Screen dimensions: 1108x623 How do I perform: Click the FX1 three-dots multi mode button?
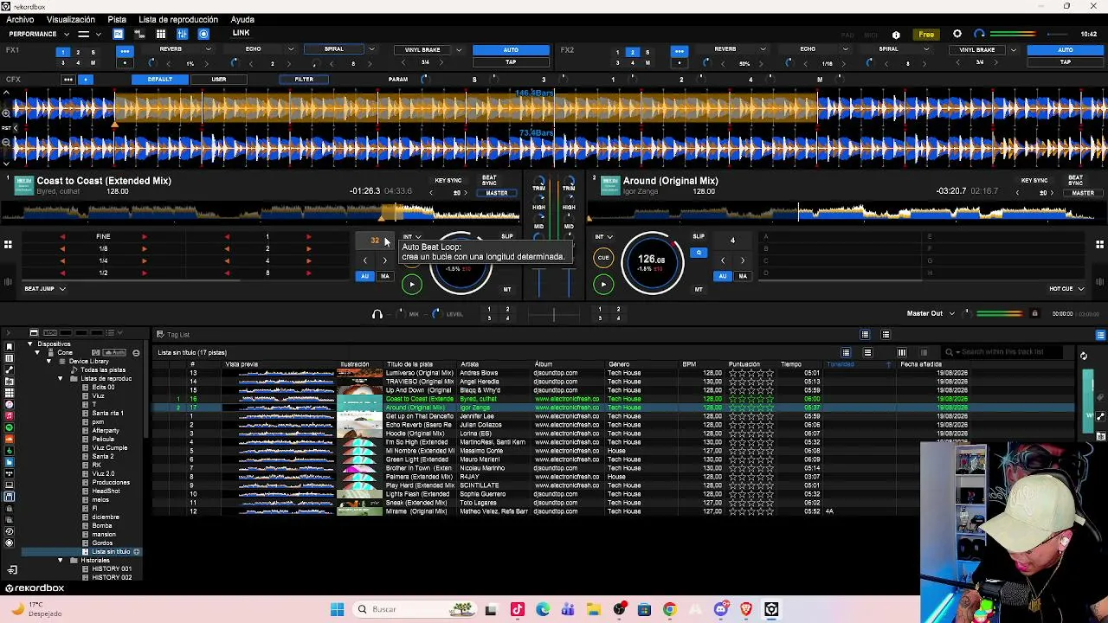tap(125, 51)
